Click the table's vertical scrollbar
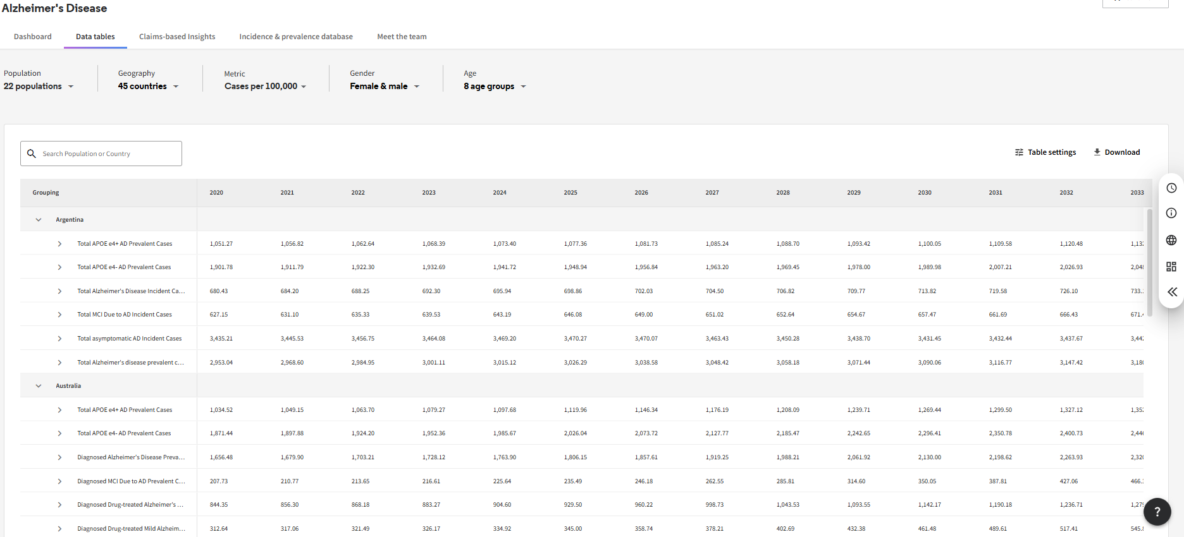This screenshot has height=537, width=1184. (1149, 262)
